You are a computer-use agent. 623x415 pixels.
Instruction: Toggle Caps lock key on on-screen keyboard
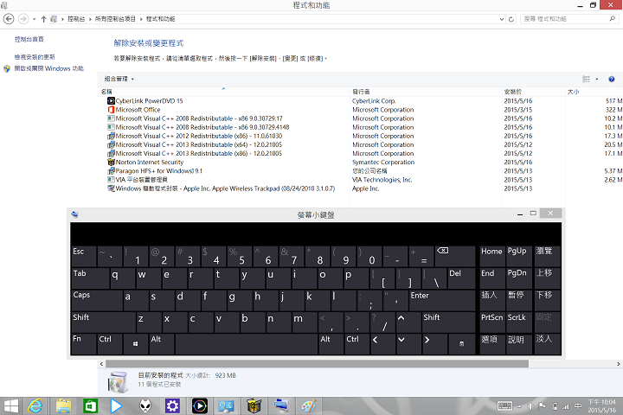(97, 300)
